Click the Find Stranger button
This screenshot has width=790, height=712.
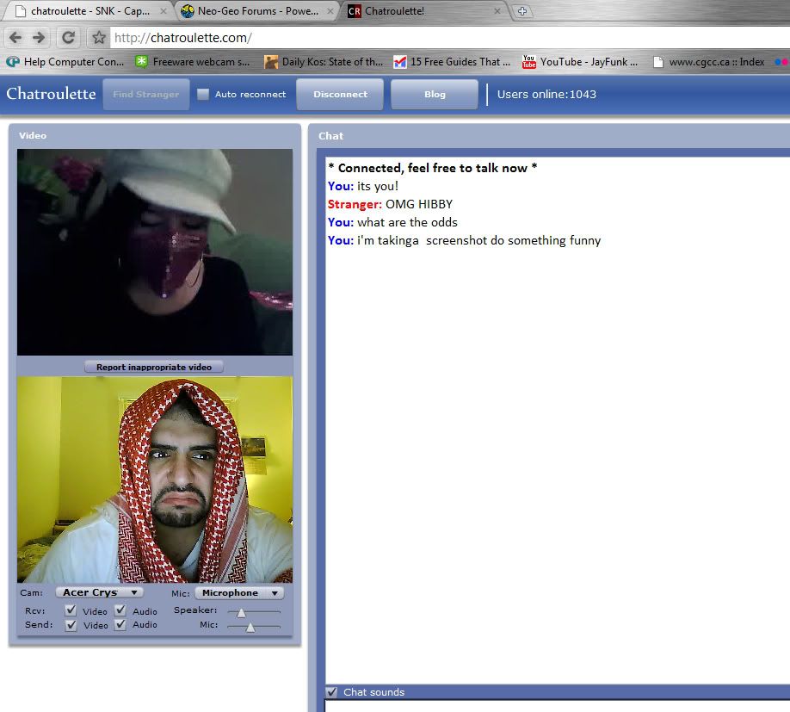(146, 94)
